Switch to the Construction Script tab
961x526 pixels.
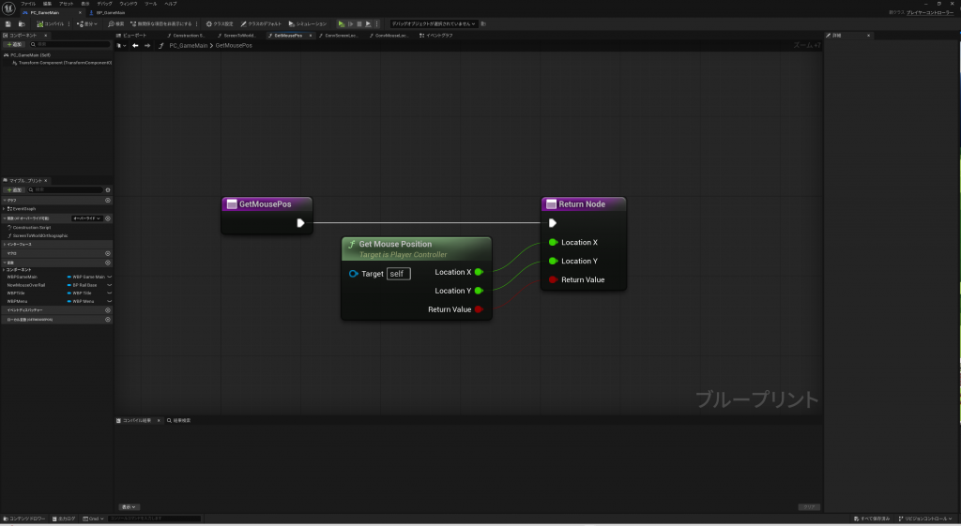[186, 36]
